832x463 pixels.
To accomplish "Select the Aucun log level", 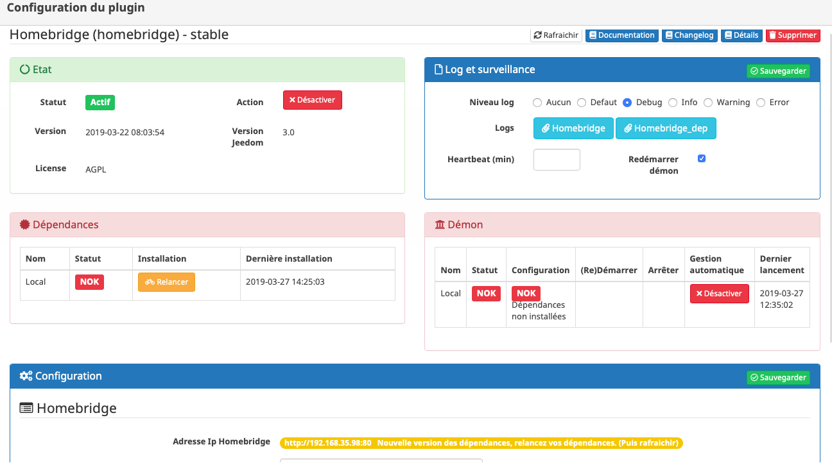I will 537,103.
